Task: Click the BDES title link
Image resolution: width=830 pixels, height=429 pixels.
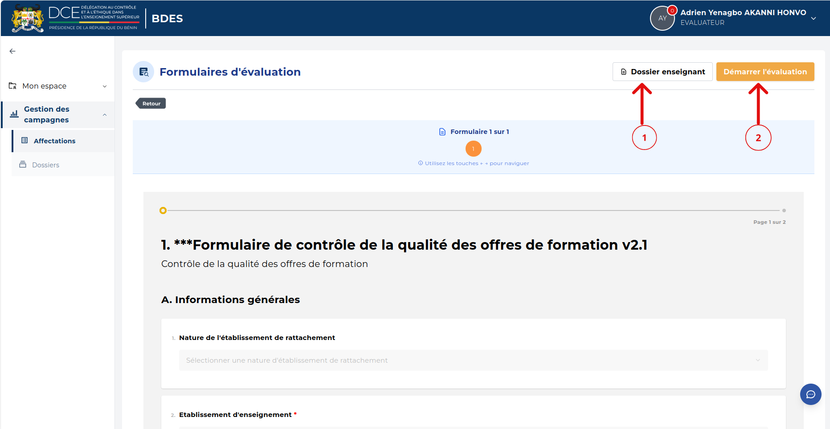Action: [167, 18]
